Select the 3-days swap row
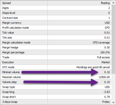Viewport: 116px width, 105px height. coord(56,102)
